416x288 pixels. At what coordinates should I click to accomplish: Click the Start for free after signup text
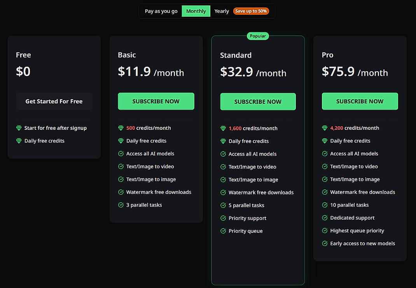click(x=56, y=128)
